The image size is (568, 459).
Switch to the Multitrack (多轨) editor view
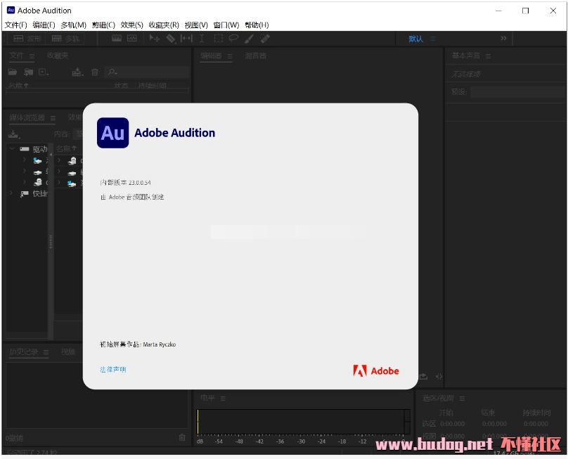click(65, 39)
